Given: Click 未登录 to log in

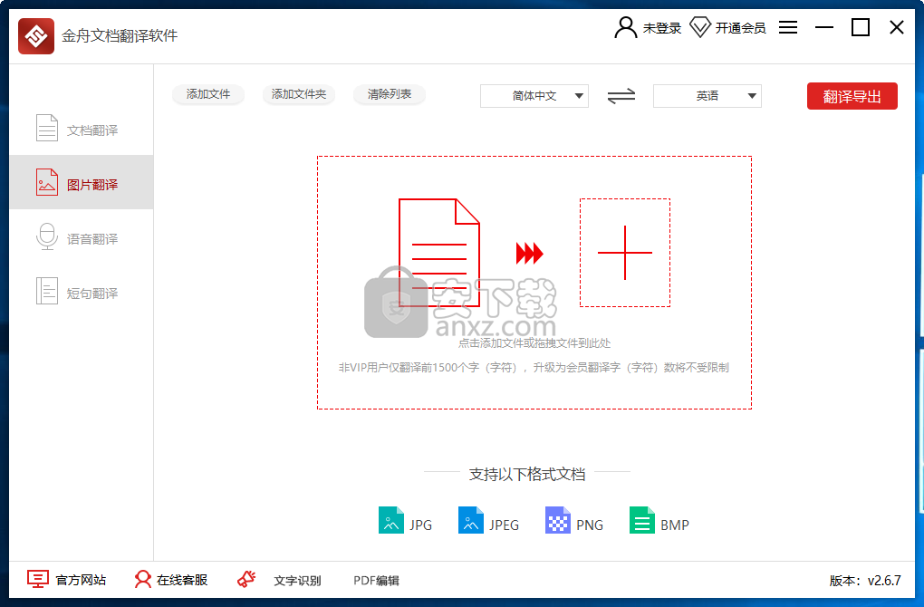Looking at the screenshot, I should [x=662, y=28].
